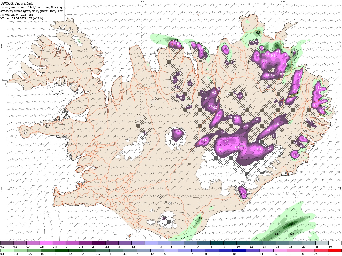Click the dark navy swatch labeled 10 on the rain scale
This screenshot has height=256, width=342.
[x=239, y=250]
